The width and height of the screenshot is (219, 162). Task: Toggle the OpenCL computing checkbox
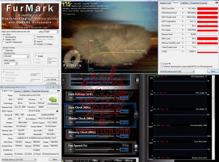pyautogui.click(x=16, y=154)
